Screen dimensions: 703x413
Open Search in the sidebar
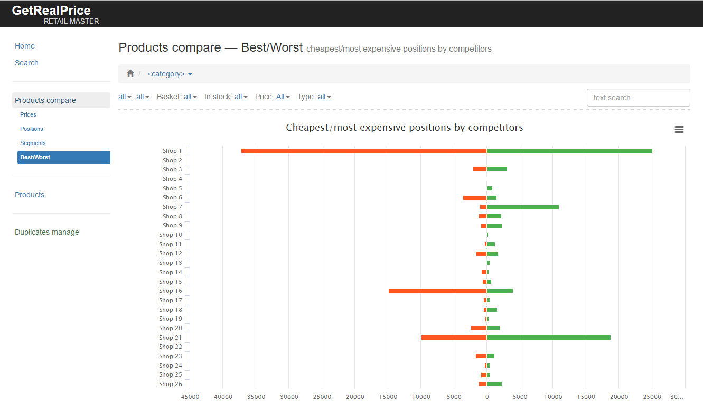click(x=26, y=63)
